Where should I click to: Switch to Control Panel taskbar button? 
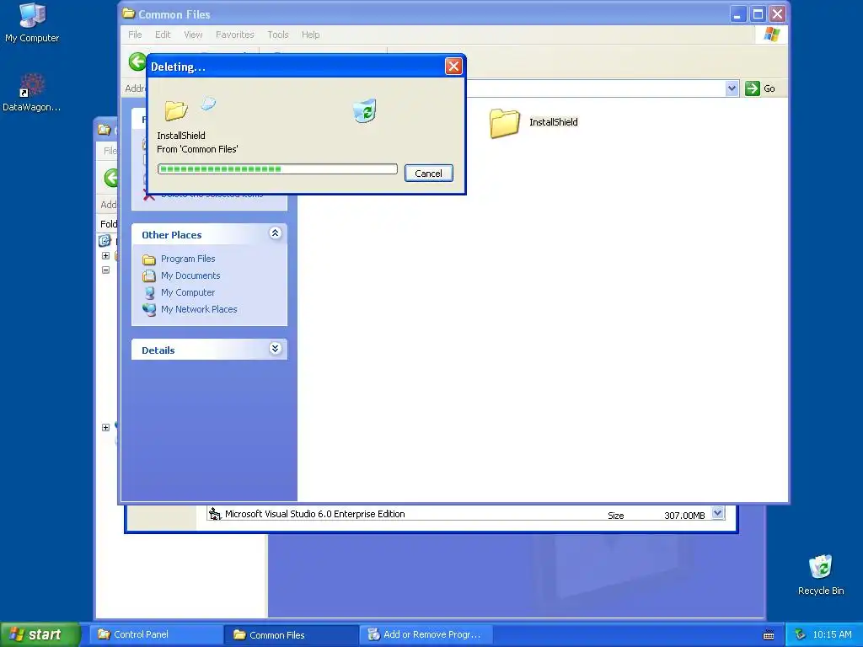point(155,634)
